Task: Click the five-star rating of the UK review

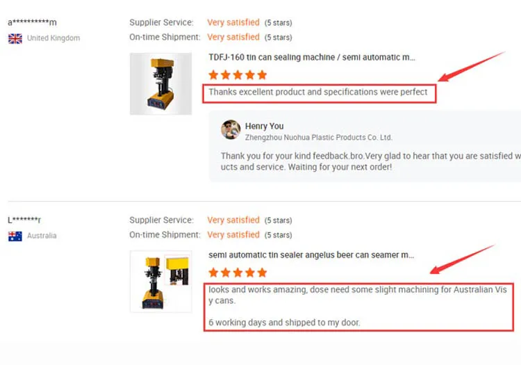Action: pos(238,75)
